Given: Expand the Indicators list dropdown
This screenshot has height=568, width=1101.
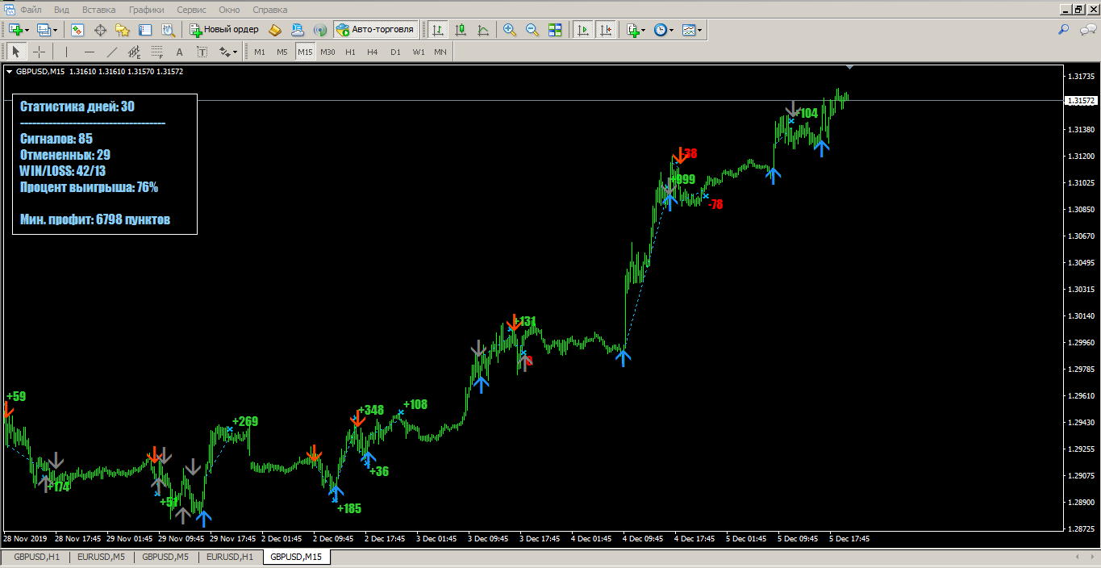Looking at the screenshot, I should (x=636, y=30).
